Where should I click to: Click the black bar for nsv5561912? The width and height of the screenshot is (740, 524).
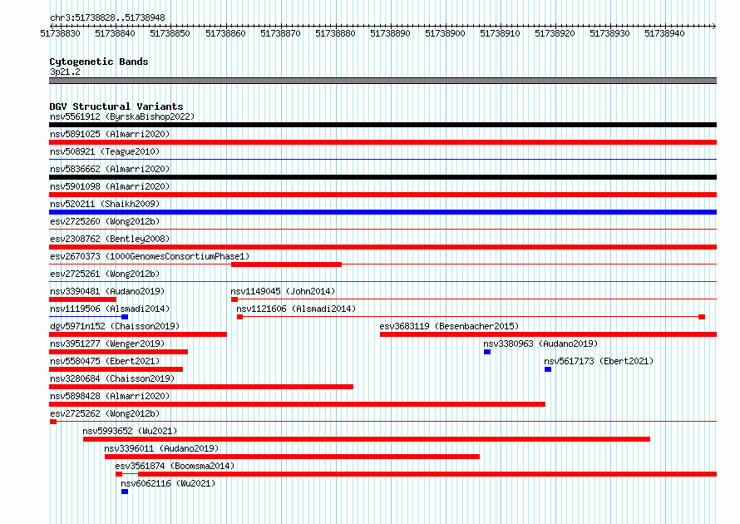382,125
